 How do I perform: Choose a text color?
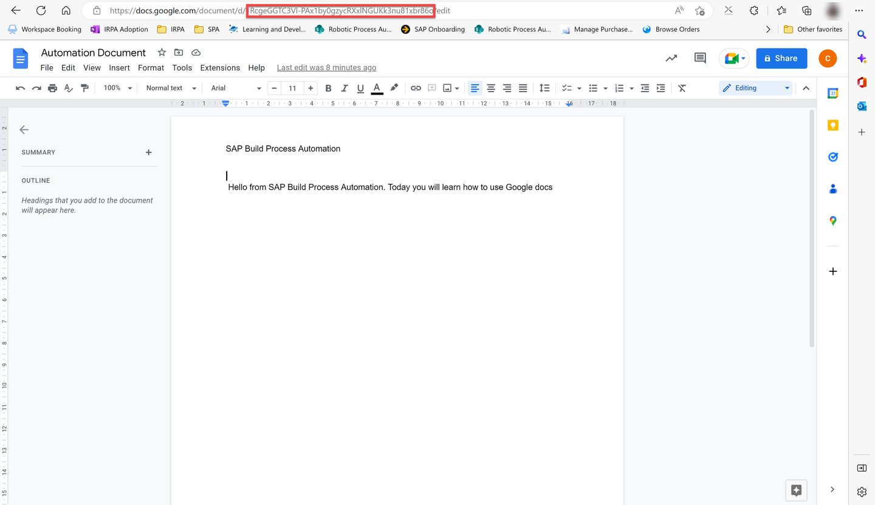(x=377, y=89)
